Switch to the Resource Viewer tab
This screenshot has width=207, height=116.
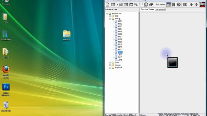tap(147, 9)
